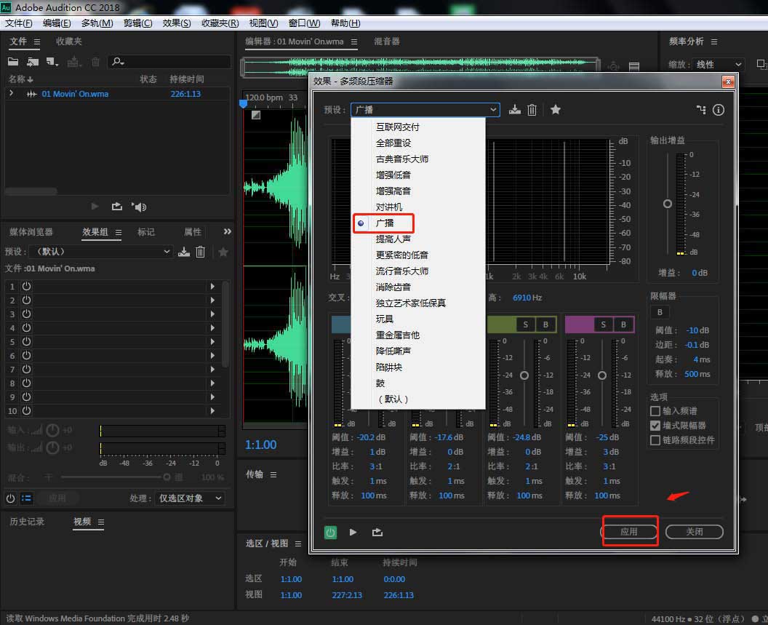The height and width of the screenshot is (625, 768).
Task: Toggle the green effect power button
Action: (331, 532)
